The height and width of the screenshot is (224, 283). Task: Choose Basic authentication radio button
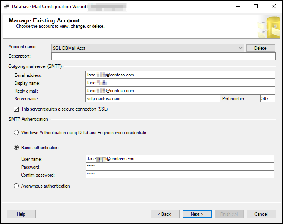pos(16,148)
